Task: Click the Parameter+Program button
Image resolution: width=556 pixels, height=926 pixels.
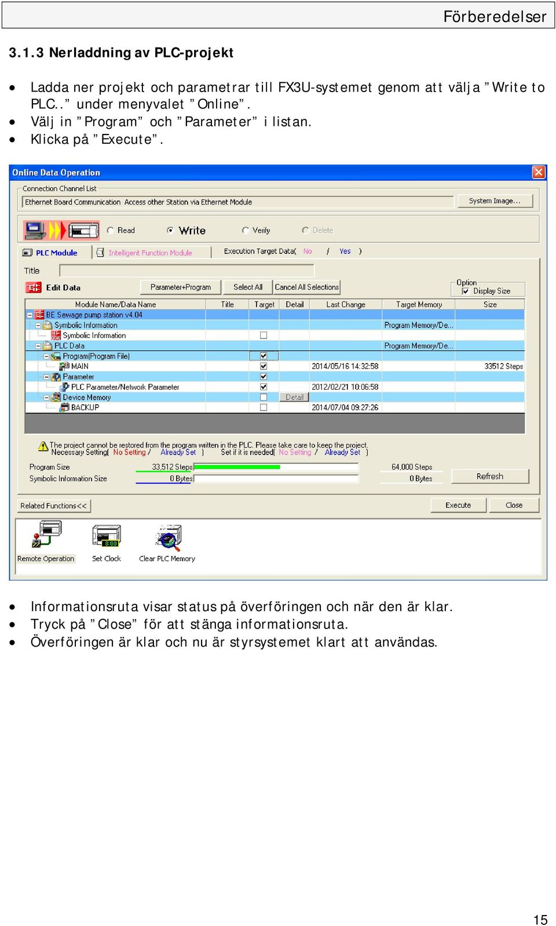Action: [181, 287]
